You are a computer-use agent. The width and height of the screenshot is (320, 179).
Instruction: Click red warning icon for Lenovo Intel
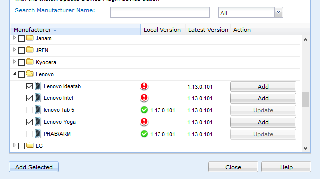[x=144, y=98]
